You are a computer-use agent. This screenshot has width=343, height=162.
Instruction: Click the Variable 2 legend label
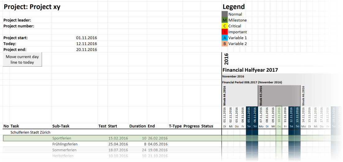238,44
